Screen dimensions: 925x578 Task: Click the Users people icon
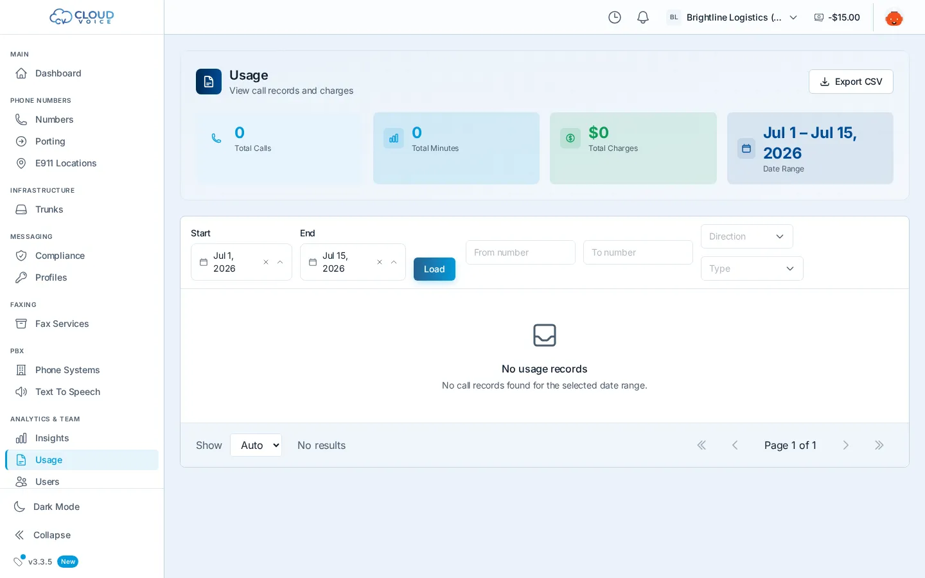point(21,482)
